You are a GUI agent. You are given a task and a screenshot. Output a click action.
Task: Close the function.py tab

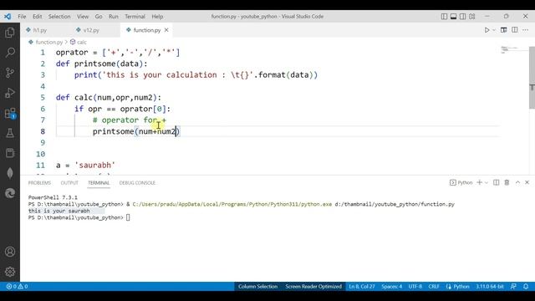(x=166, y=30)
